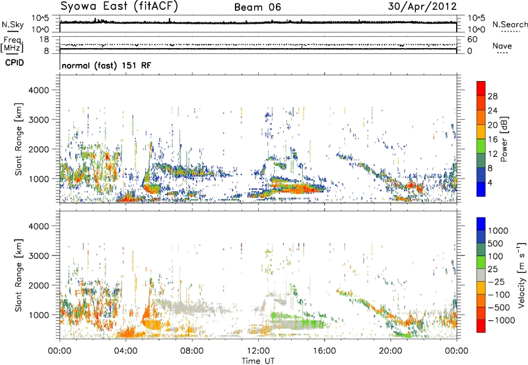Click the 'normal (fast) 151 RF' mode text

pos(106,65)
